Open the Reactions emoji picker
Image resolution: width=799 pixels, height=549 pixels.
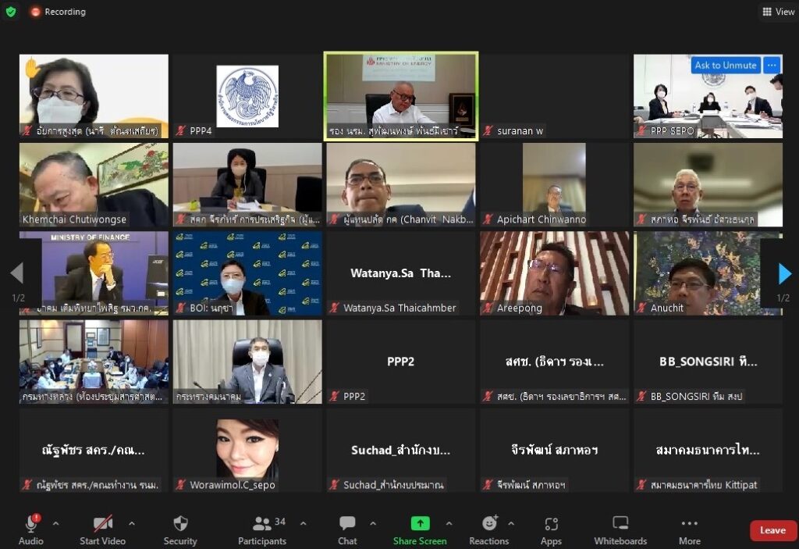pos(489,529)
